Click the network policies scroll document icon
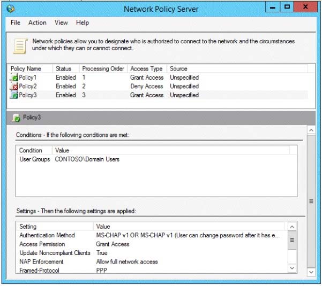 [20, 46]
